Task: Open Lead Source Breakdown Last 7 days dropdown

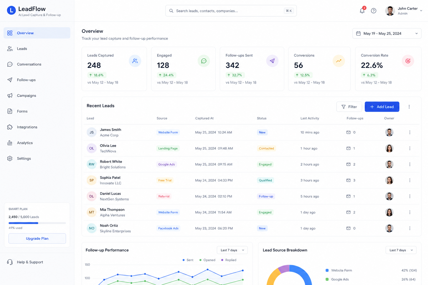Action: click(x=401, y=250)
